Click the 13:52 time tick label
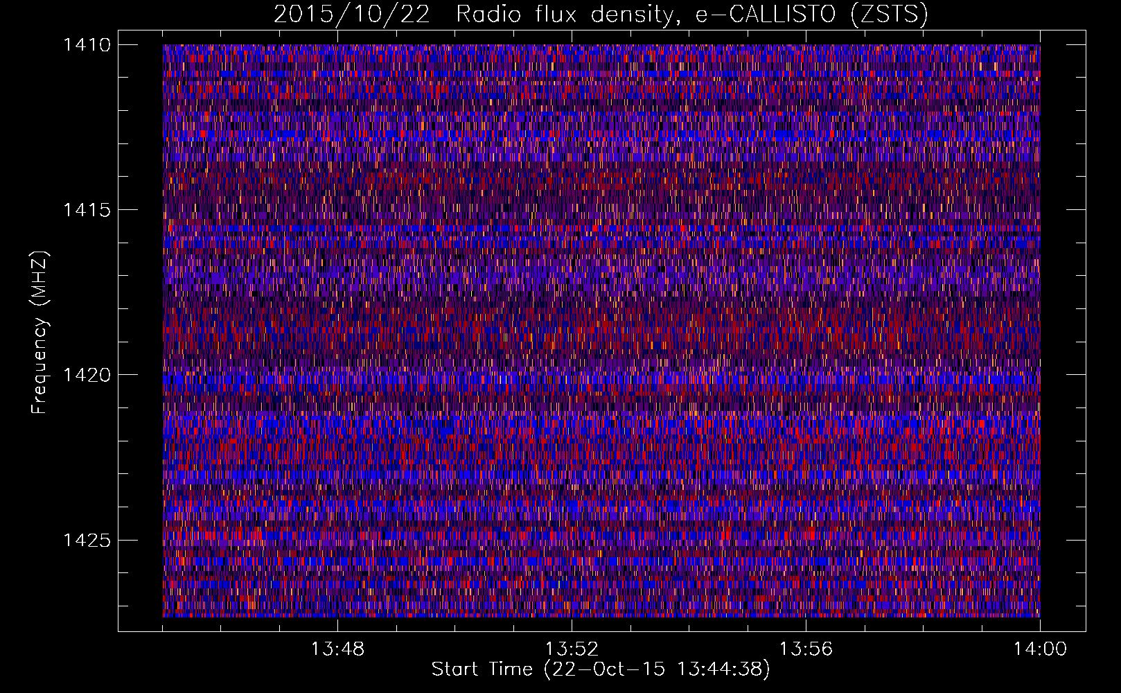This screenshot has height=693, width=1121. [x=572, y=649]
